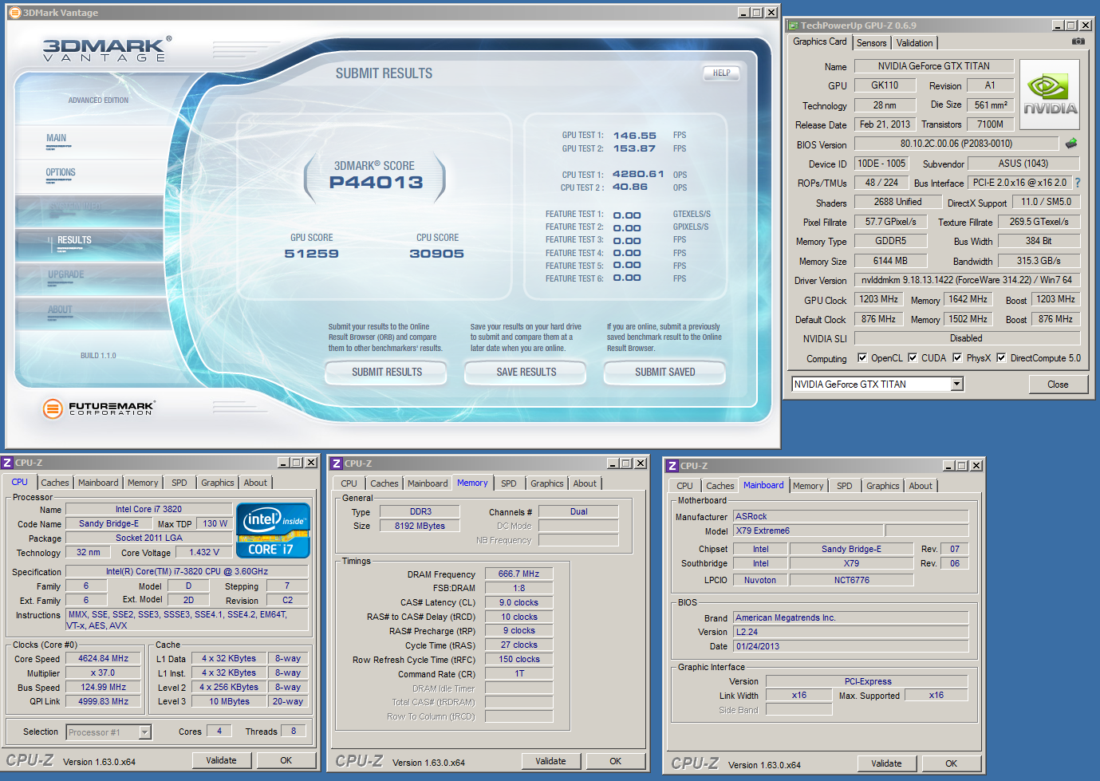This screenshot has width=1100, height=781.
Task: Click the Submit Saved button
Action: point(665,372)
